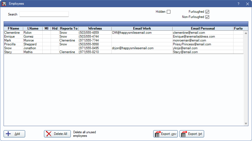Export employee list as .txt

[192, 134]
